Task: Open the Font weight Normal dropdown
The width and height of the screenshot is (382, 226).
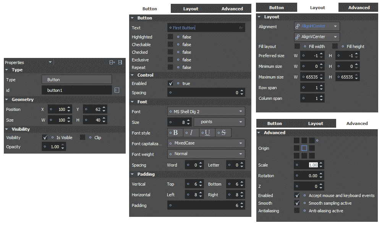Action: [206, 154]
